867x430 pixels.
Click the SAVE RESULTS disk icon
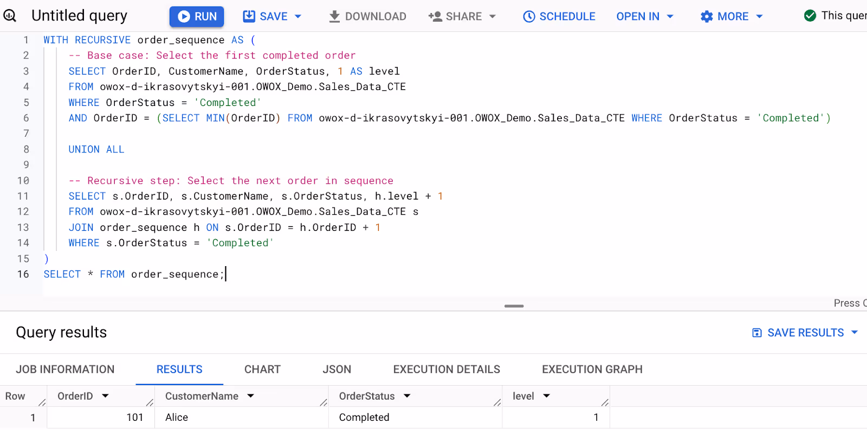(x=757, y=333)
